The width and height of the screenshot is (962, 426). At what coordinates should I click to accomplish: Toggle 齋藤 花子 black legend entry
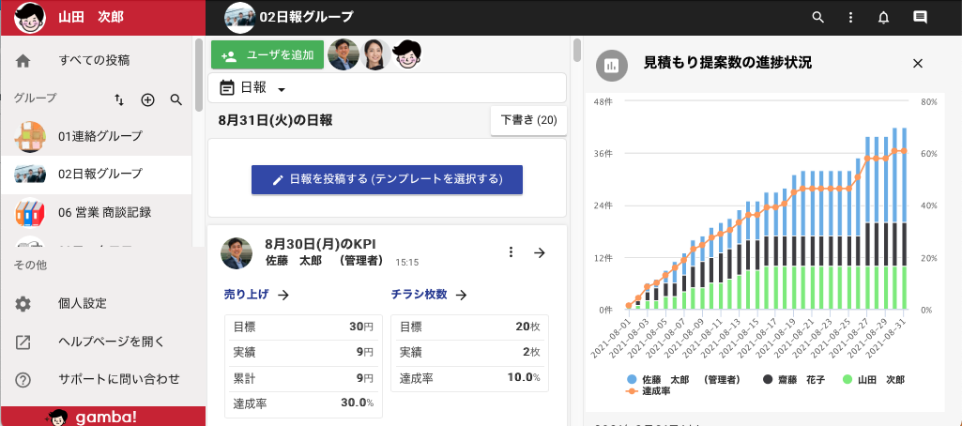[x=794, y=379]
